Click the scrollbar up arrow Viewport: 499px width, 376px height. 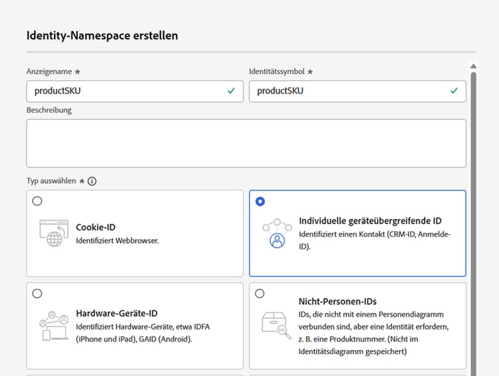[473, 67]
